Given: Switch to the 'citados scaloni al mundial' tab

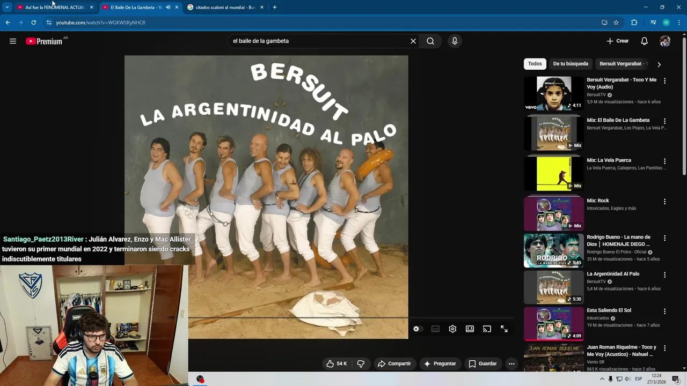Looking at the screenshot, I should [224, 8].
